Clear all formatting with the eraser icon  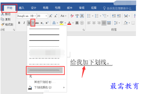pos(72,16)
